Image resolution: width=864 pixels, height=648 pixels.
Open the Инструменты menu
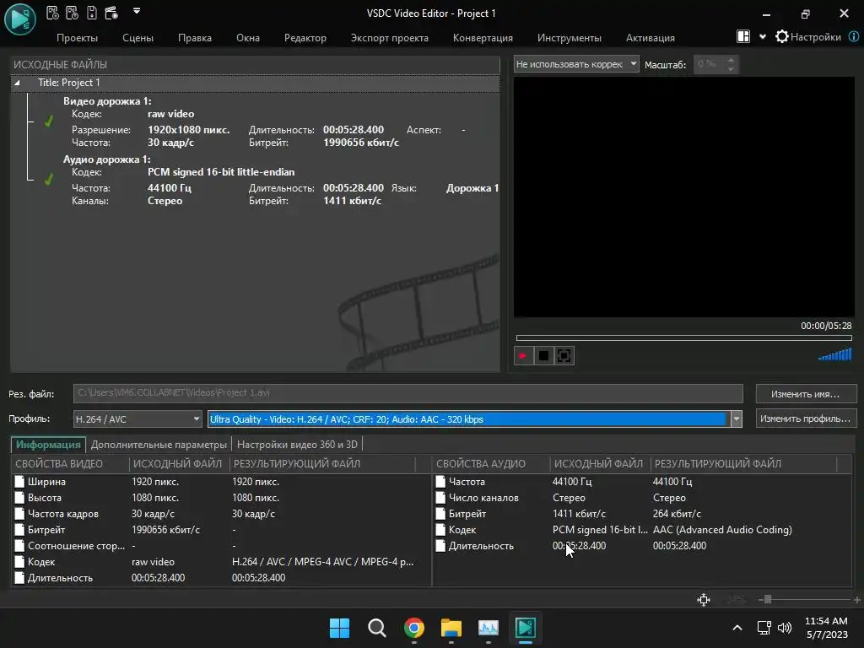pyautogui.click(x=570, y=37)
